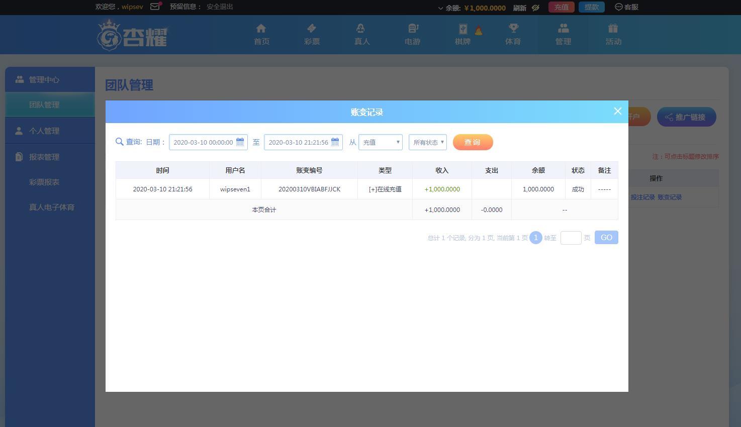741x427 pixels.
Task: Expand the 所有状态 status dropdown
Action: click(x=428, y=142)
